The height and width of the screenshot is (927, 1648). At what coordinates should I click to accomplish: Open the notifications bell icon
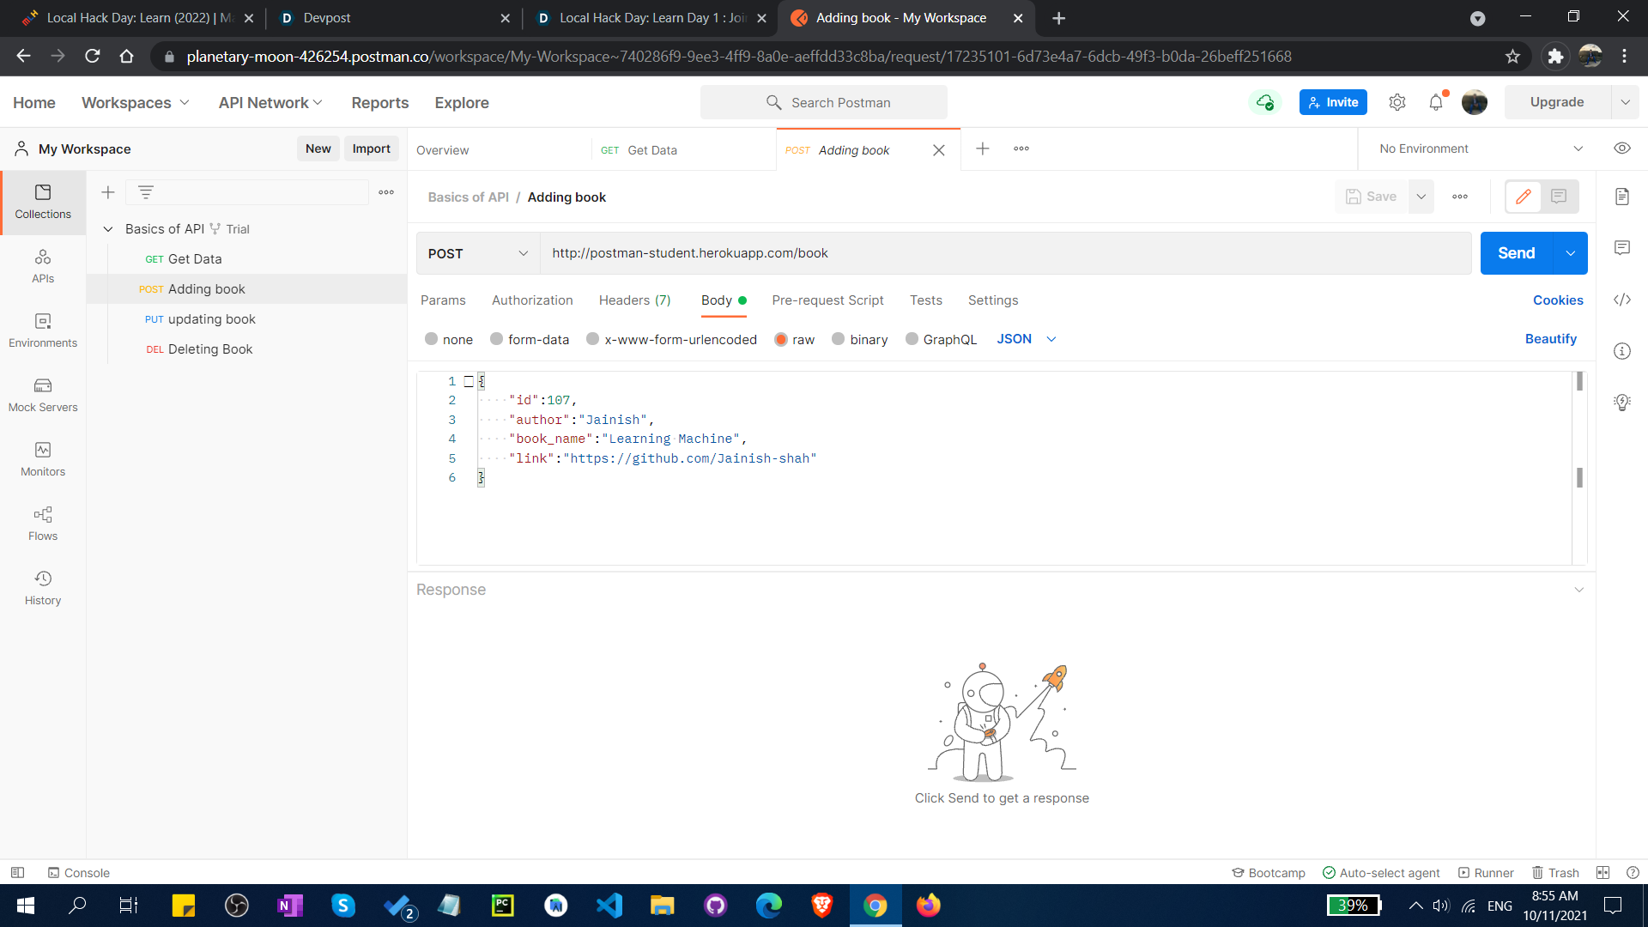click(1436, 102)
